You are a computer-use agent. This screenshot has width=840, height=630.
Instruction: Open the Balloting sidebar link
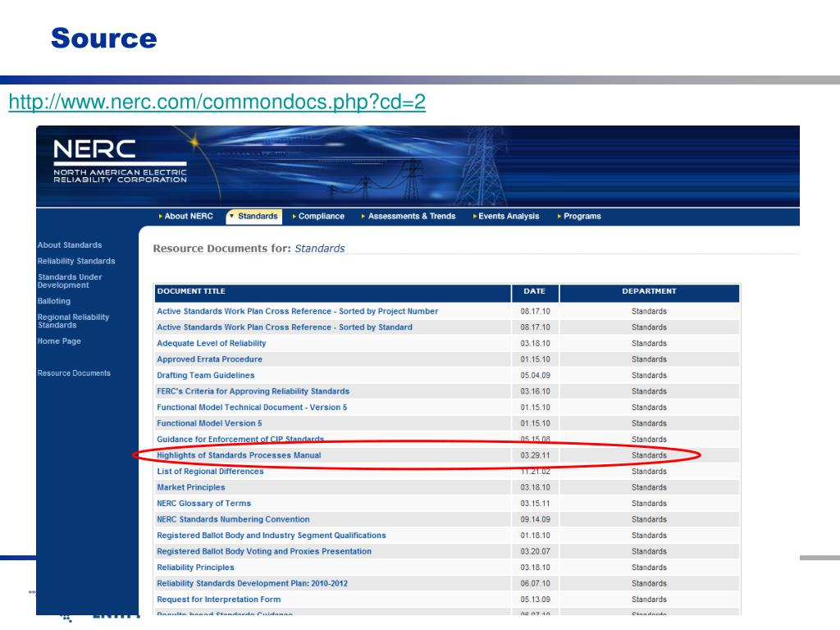pos(54,301)
